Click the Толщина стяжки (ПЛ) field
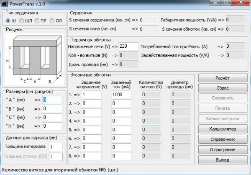The image size is (251, 175). pos(56,157)
